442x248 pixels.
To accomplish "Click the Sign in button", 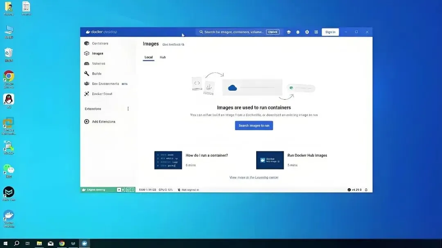I will pos(330,32).
